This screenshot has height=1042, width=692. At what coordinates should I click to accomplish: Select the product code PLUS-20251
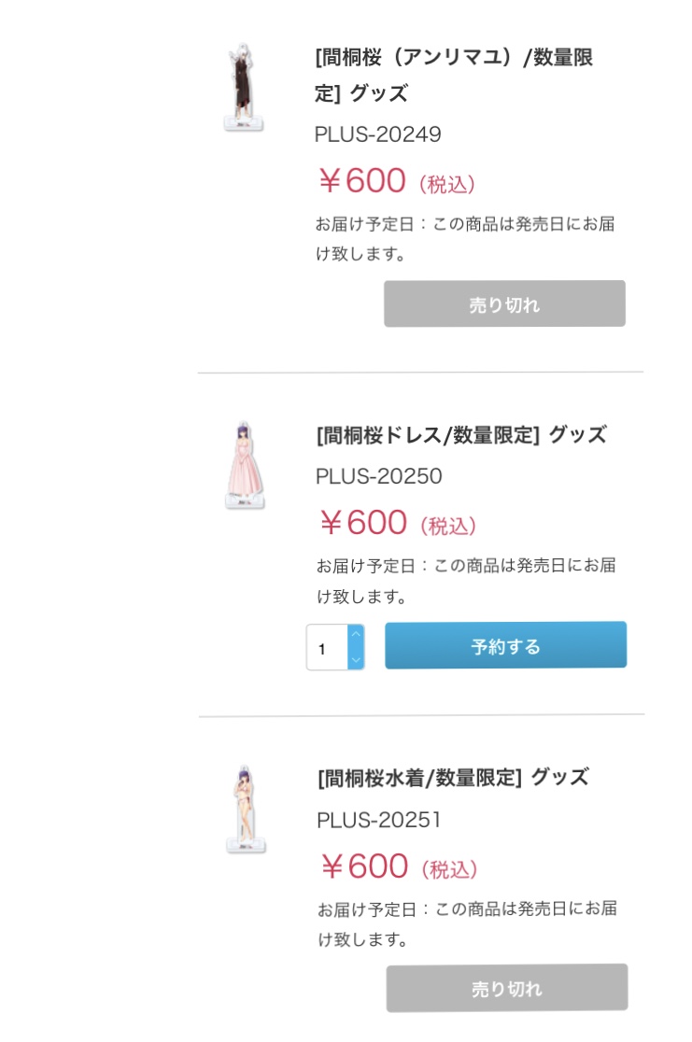coord(379,820)
